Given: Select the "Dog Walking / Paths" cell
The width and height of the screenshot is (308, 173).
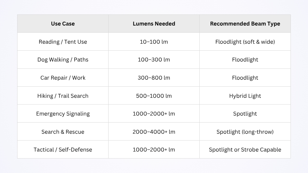Looking at the screenshot, I should (x=63, y=60).
